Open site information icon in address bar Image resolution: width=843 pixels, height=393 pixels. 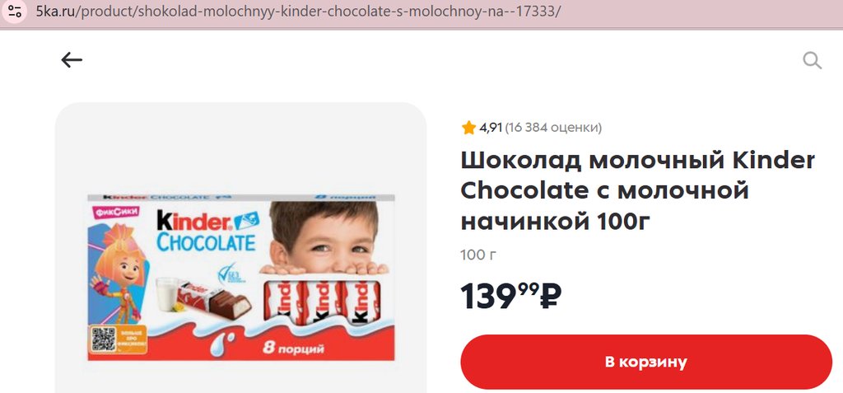click(x=15, y=12)
